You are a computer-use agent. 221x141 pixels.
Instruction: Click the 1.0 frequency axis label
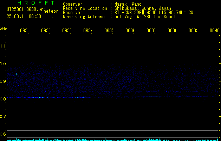tap(3, 64)
